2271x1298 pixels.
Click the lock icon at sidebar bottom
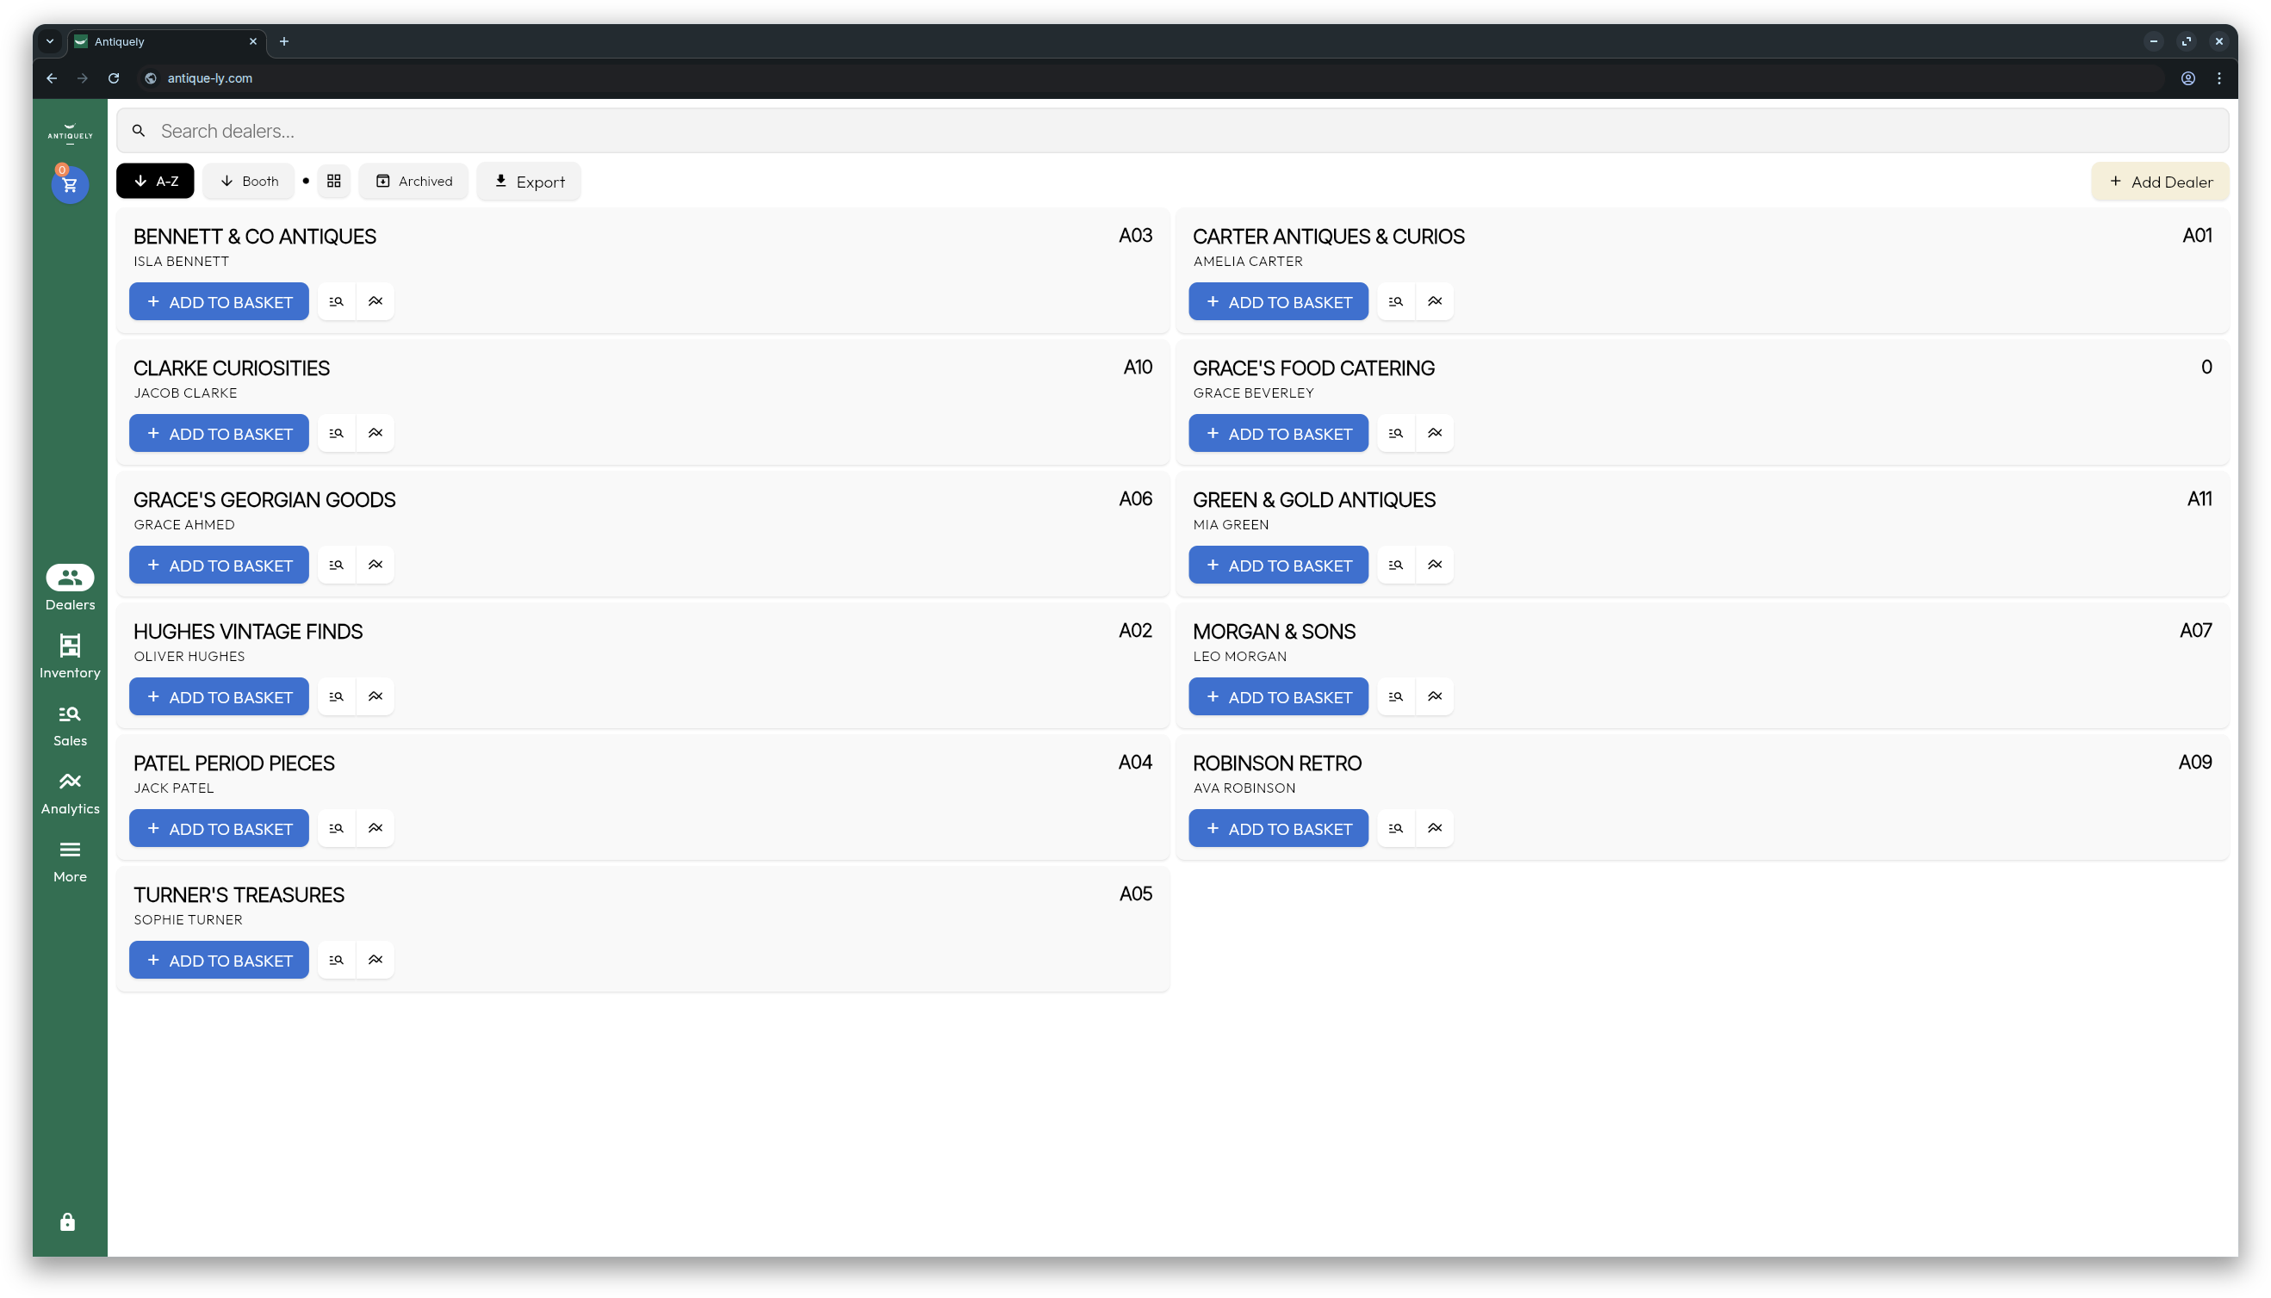(x=68, y=1221)
